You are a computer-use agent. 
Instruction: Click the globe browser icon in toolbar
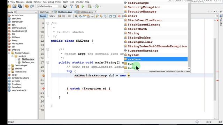click(x=65, y=6)
